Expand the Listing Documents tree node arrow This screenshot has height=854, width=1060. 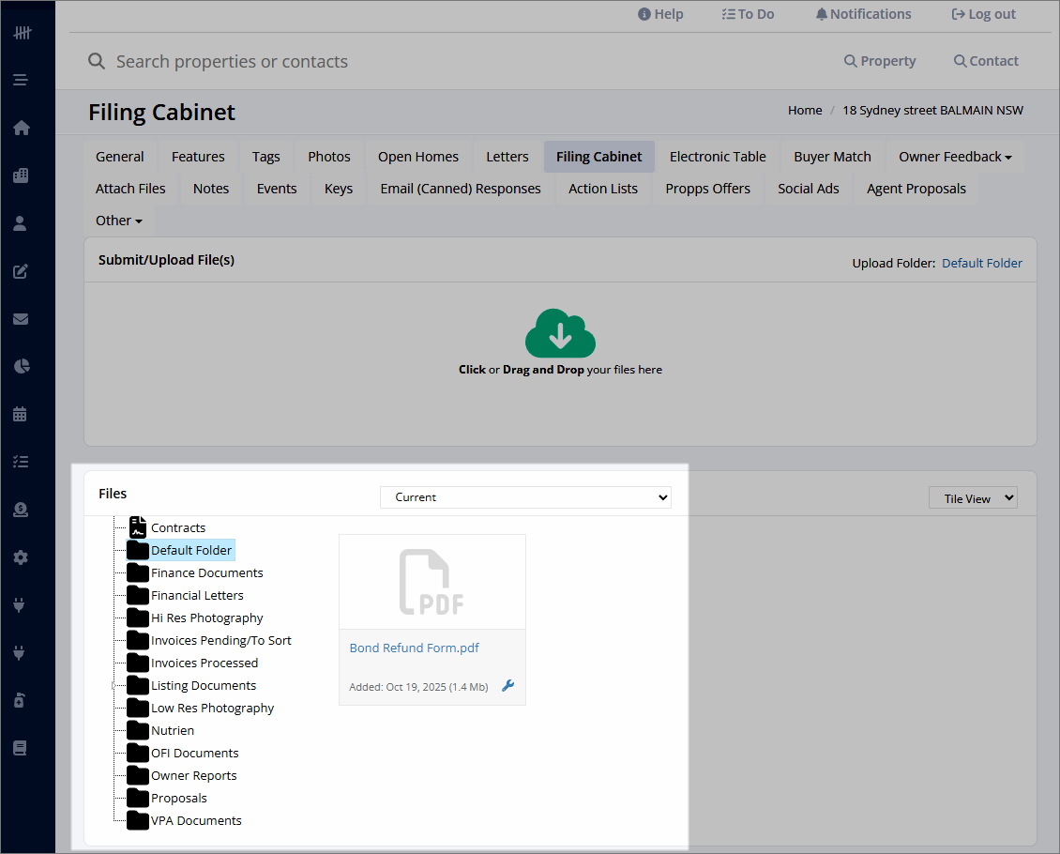pyautogui.click(x=114, y=686)
